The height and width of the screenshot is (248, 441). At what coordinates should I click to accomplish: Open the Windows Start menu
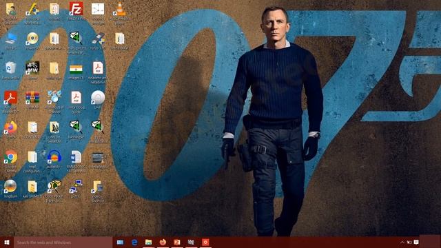coord(7,242)
